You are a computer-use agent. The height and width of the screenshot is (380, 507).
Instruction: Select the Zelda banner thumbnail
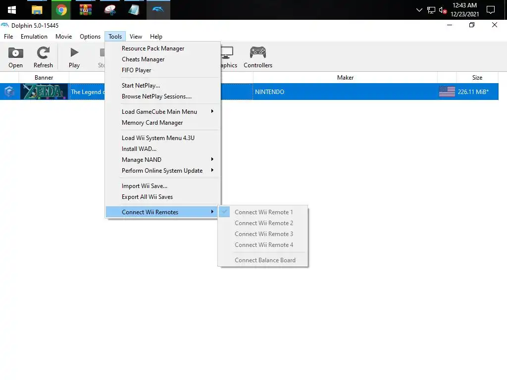point(44,92)
